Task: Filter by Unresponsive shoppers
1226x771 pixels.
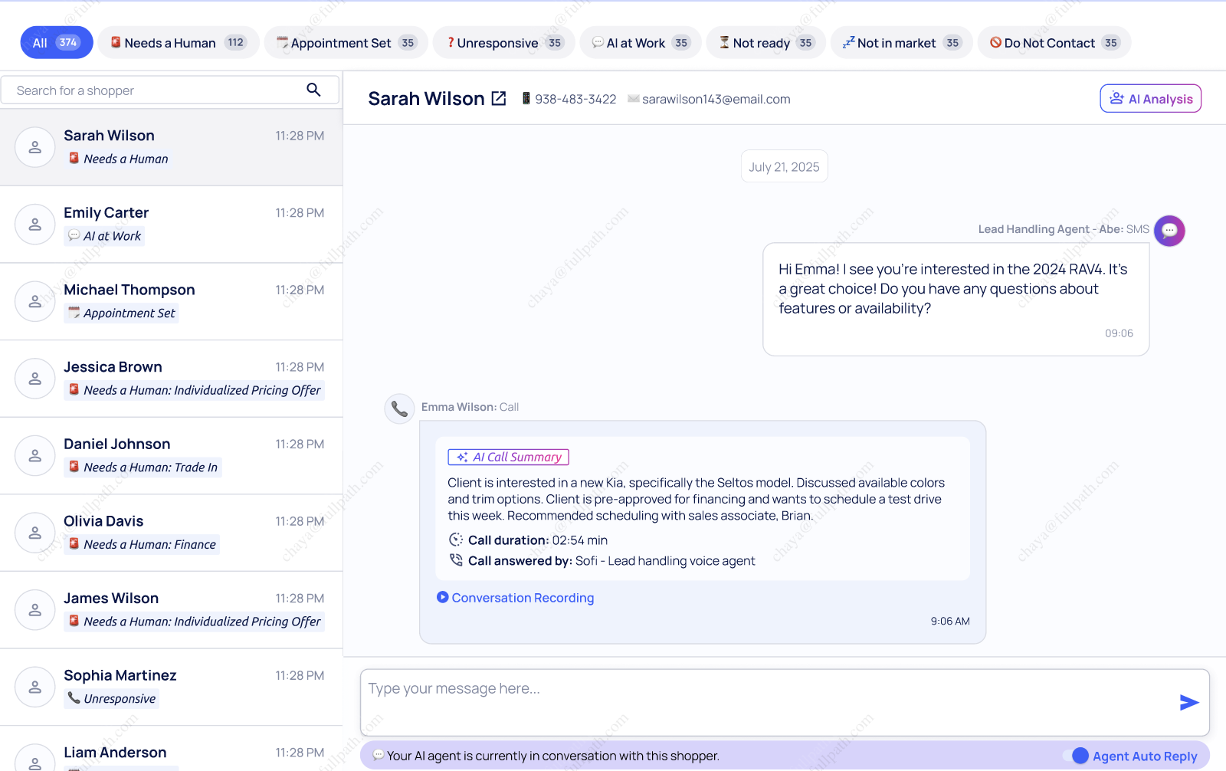Action: click(503, 43)
